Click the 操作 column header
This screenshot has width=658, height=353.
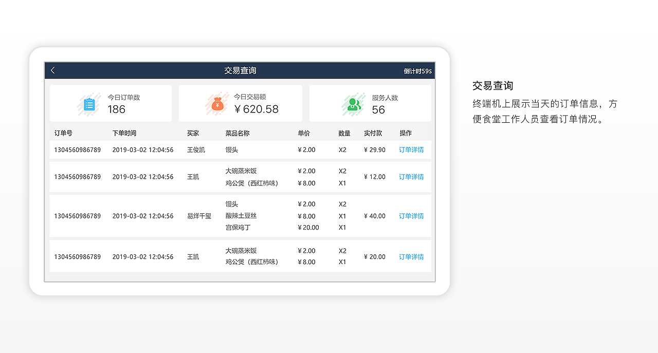click(x=406, y=133)
